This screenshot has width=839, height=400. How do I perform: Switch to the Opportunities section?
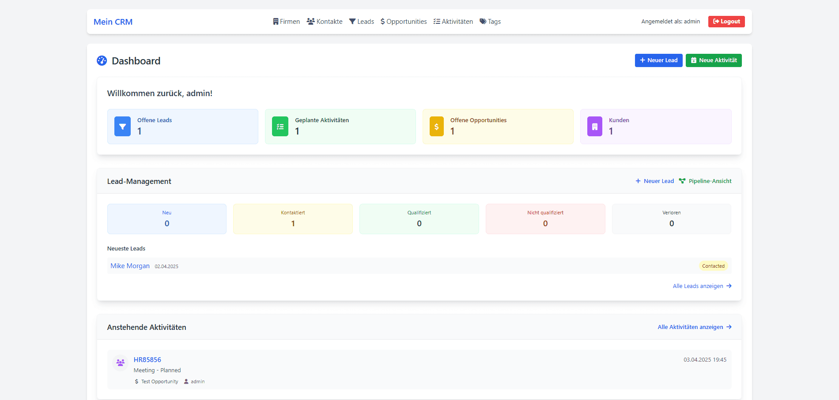[403, 21]
